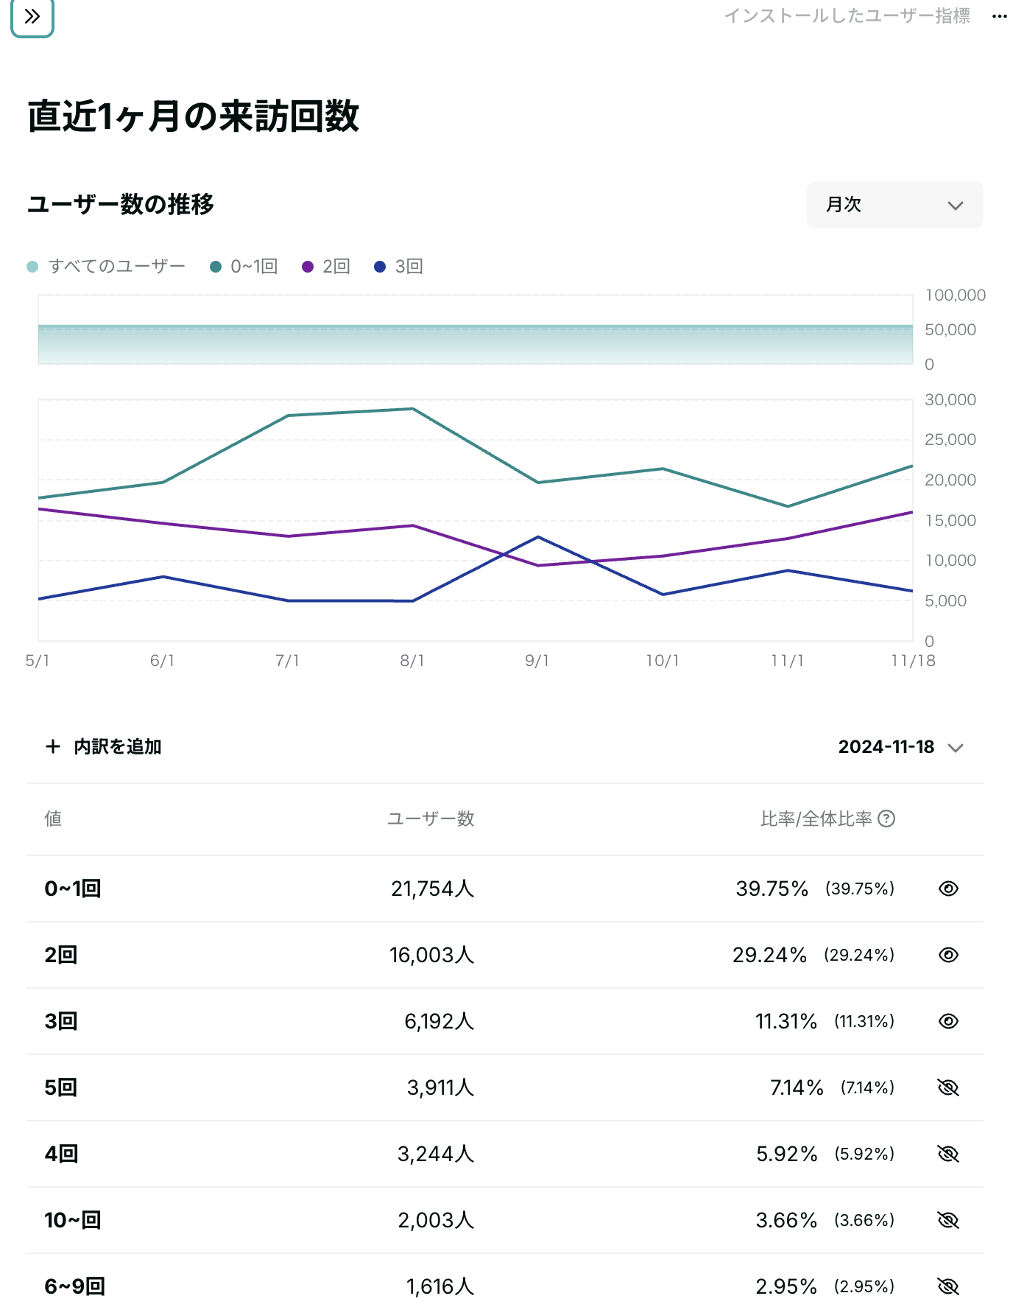Open the three-dot more options menu
Image resolution: width=1013 pixels, height=1307 pixels.
pyautogui.click(x=999, y=16)
